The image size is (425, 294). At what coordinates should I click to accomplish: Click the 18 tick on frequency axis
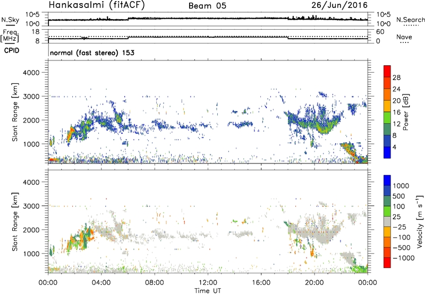pos(35,32)
